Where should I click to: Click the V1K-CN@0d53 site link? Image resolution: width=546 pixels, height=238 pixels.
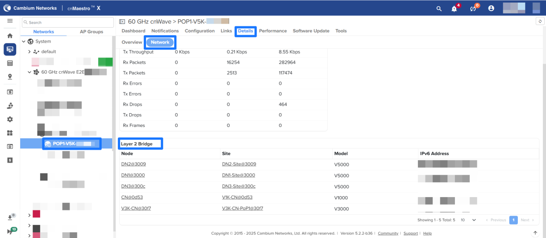(x=237, y=198)
